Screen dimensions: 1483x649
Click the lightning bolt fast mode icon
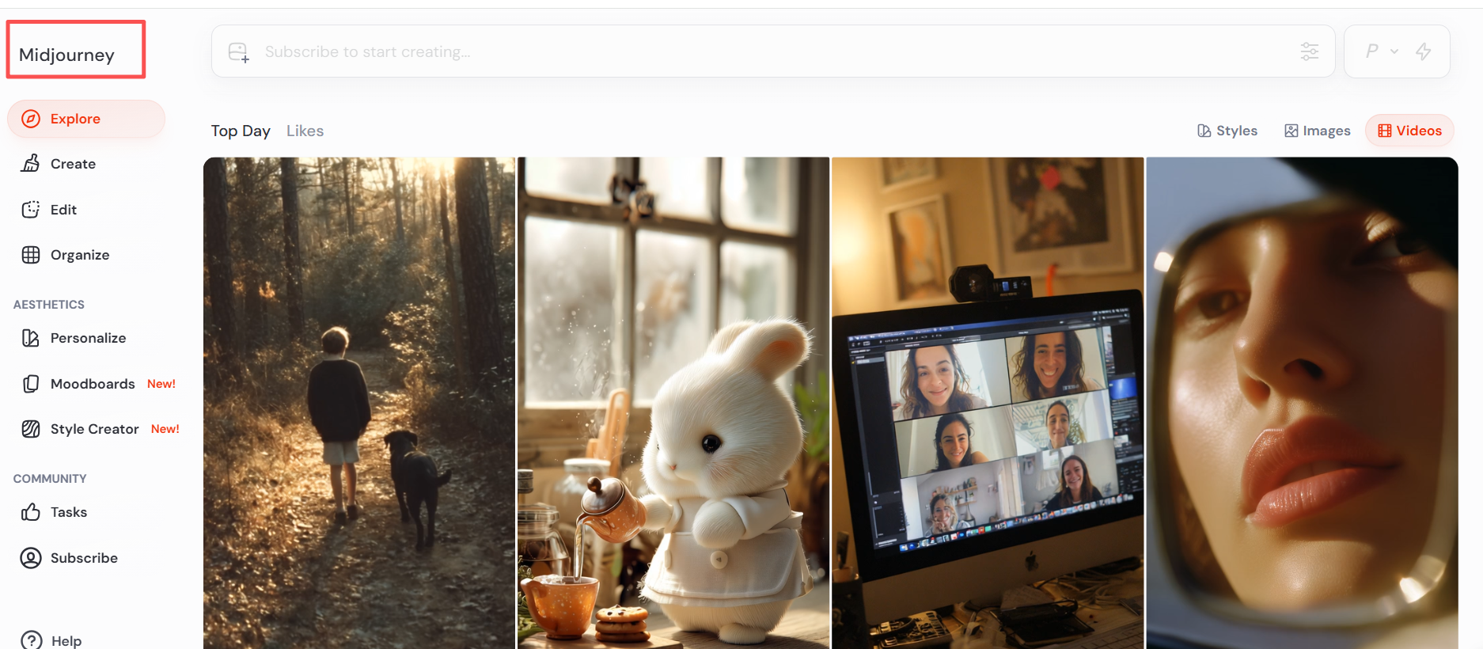(1424, 51)
